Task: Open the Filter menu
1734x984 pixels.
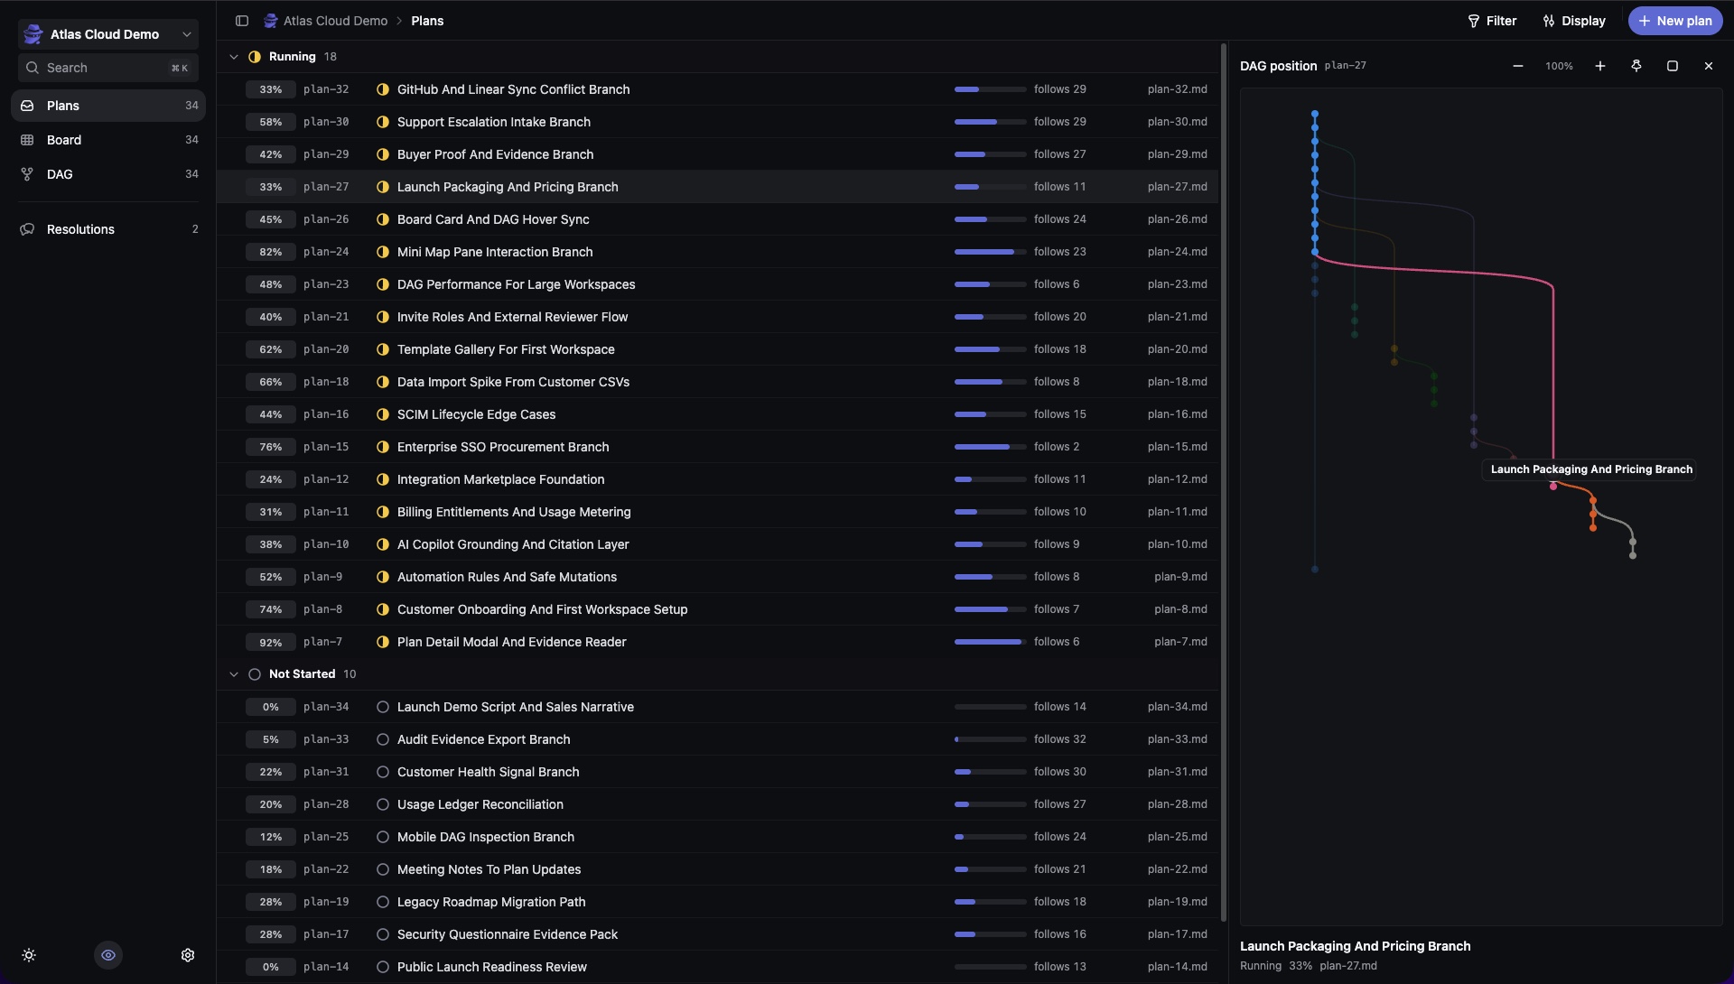Action: pyautogui.click(x=1492, y=21)
